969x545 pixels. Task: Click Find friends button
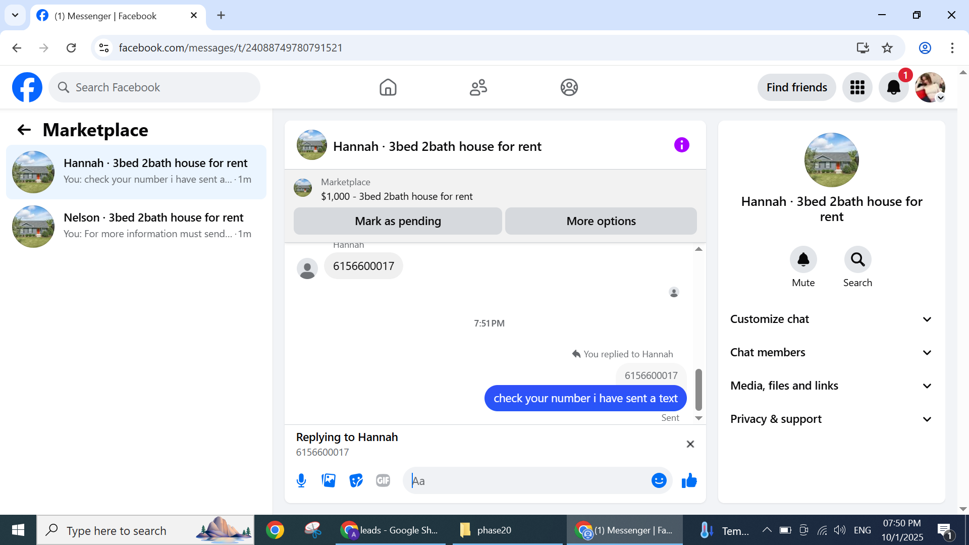coord(796,87)
